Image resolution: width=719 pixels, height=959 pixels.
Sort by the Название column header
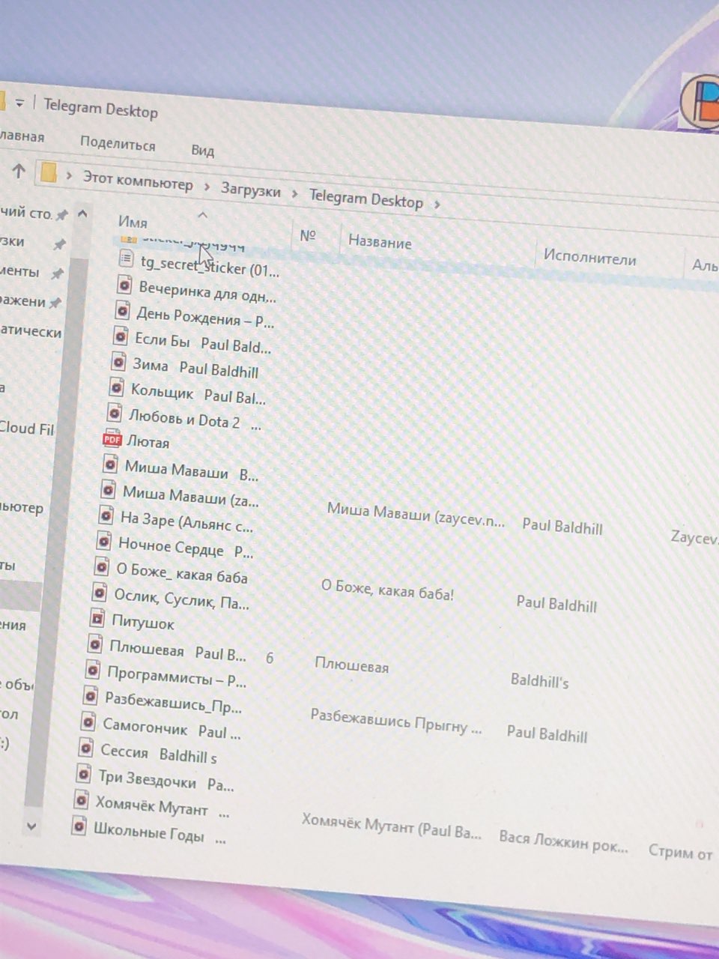[380, 242]
